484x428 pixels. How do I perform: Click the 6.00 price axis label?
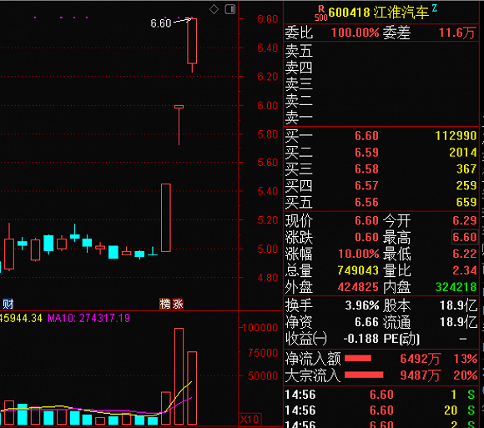[x=268, y=106]
